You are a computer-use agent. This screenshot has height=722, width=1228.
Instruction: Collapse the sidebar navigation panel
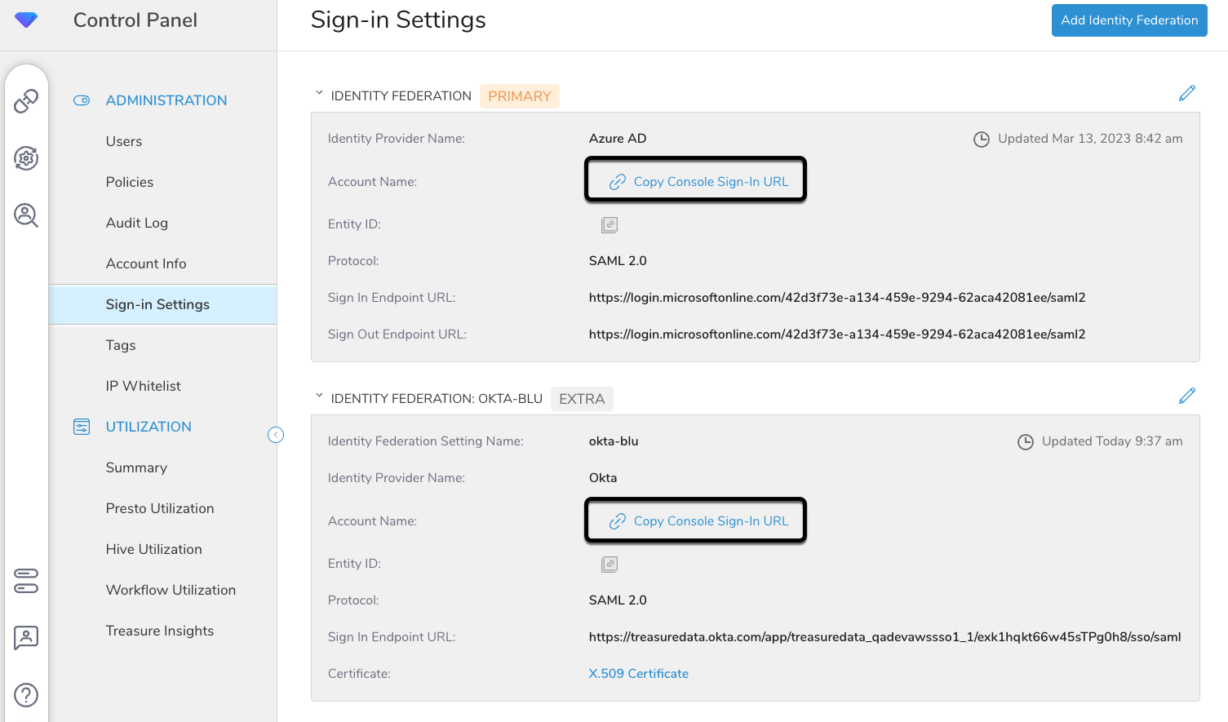(x=276, y=435)
